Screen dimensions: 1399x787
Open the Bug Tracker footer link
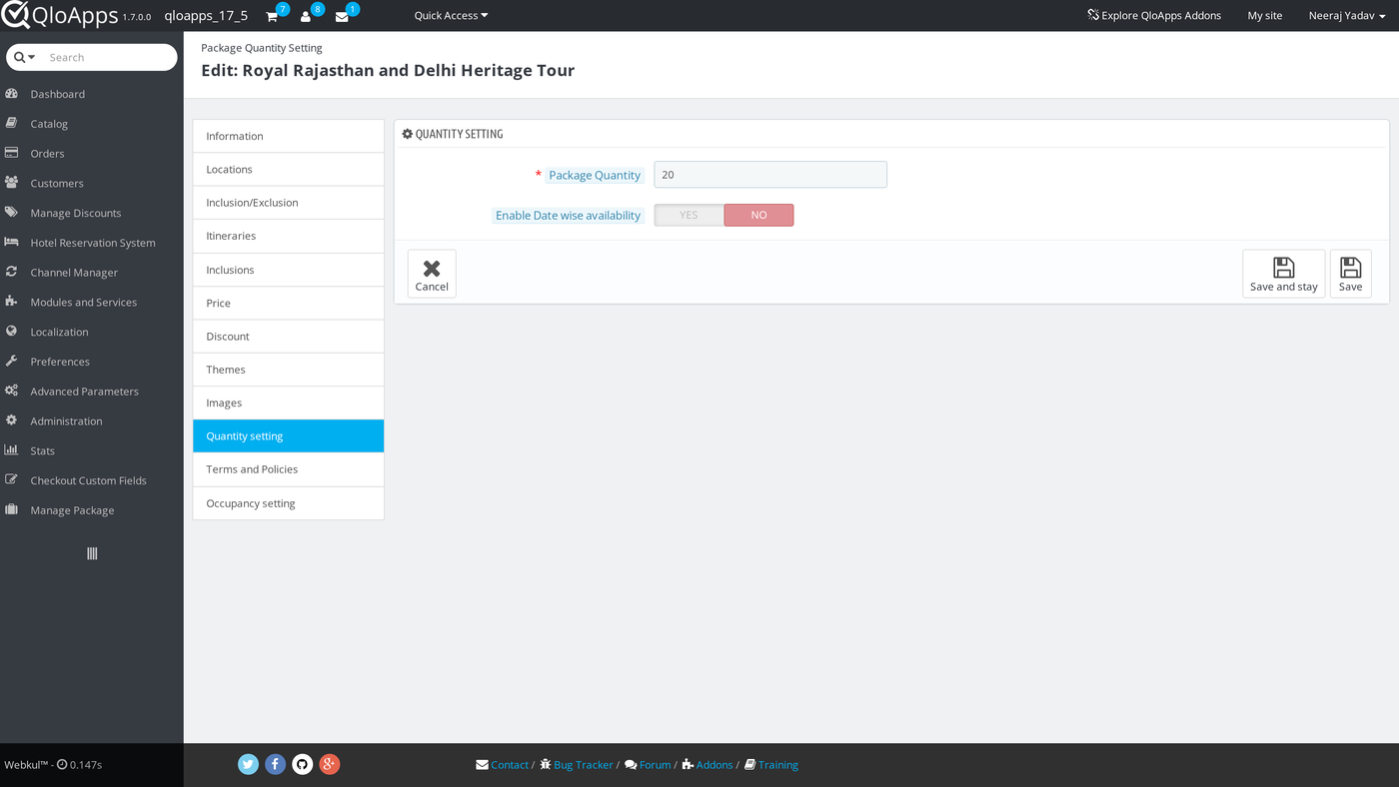tap(577, 765)
